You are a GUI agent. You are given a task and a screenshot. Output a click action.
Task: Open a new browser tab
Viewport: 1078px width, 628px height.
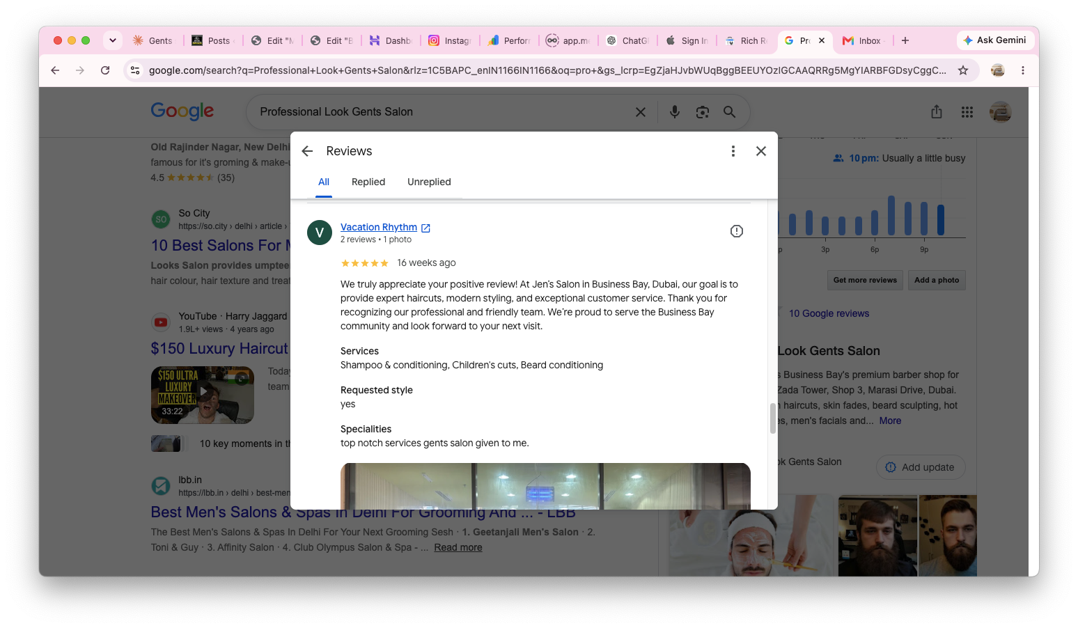(x=905, y=40)
